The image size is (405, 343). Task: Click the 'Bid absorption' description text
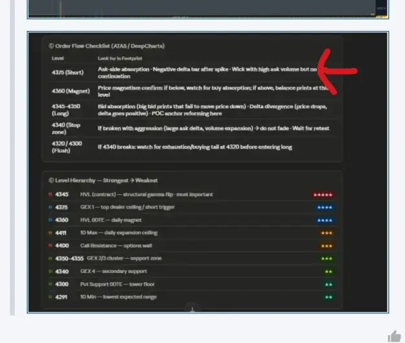(213, 110)
